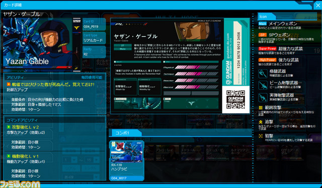Switch to the コンボ1 tab
The height and width of the screenshot is (188, 322).
click(x=125, y=133)
